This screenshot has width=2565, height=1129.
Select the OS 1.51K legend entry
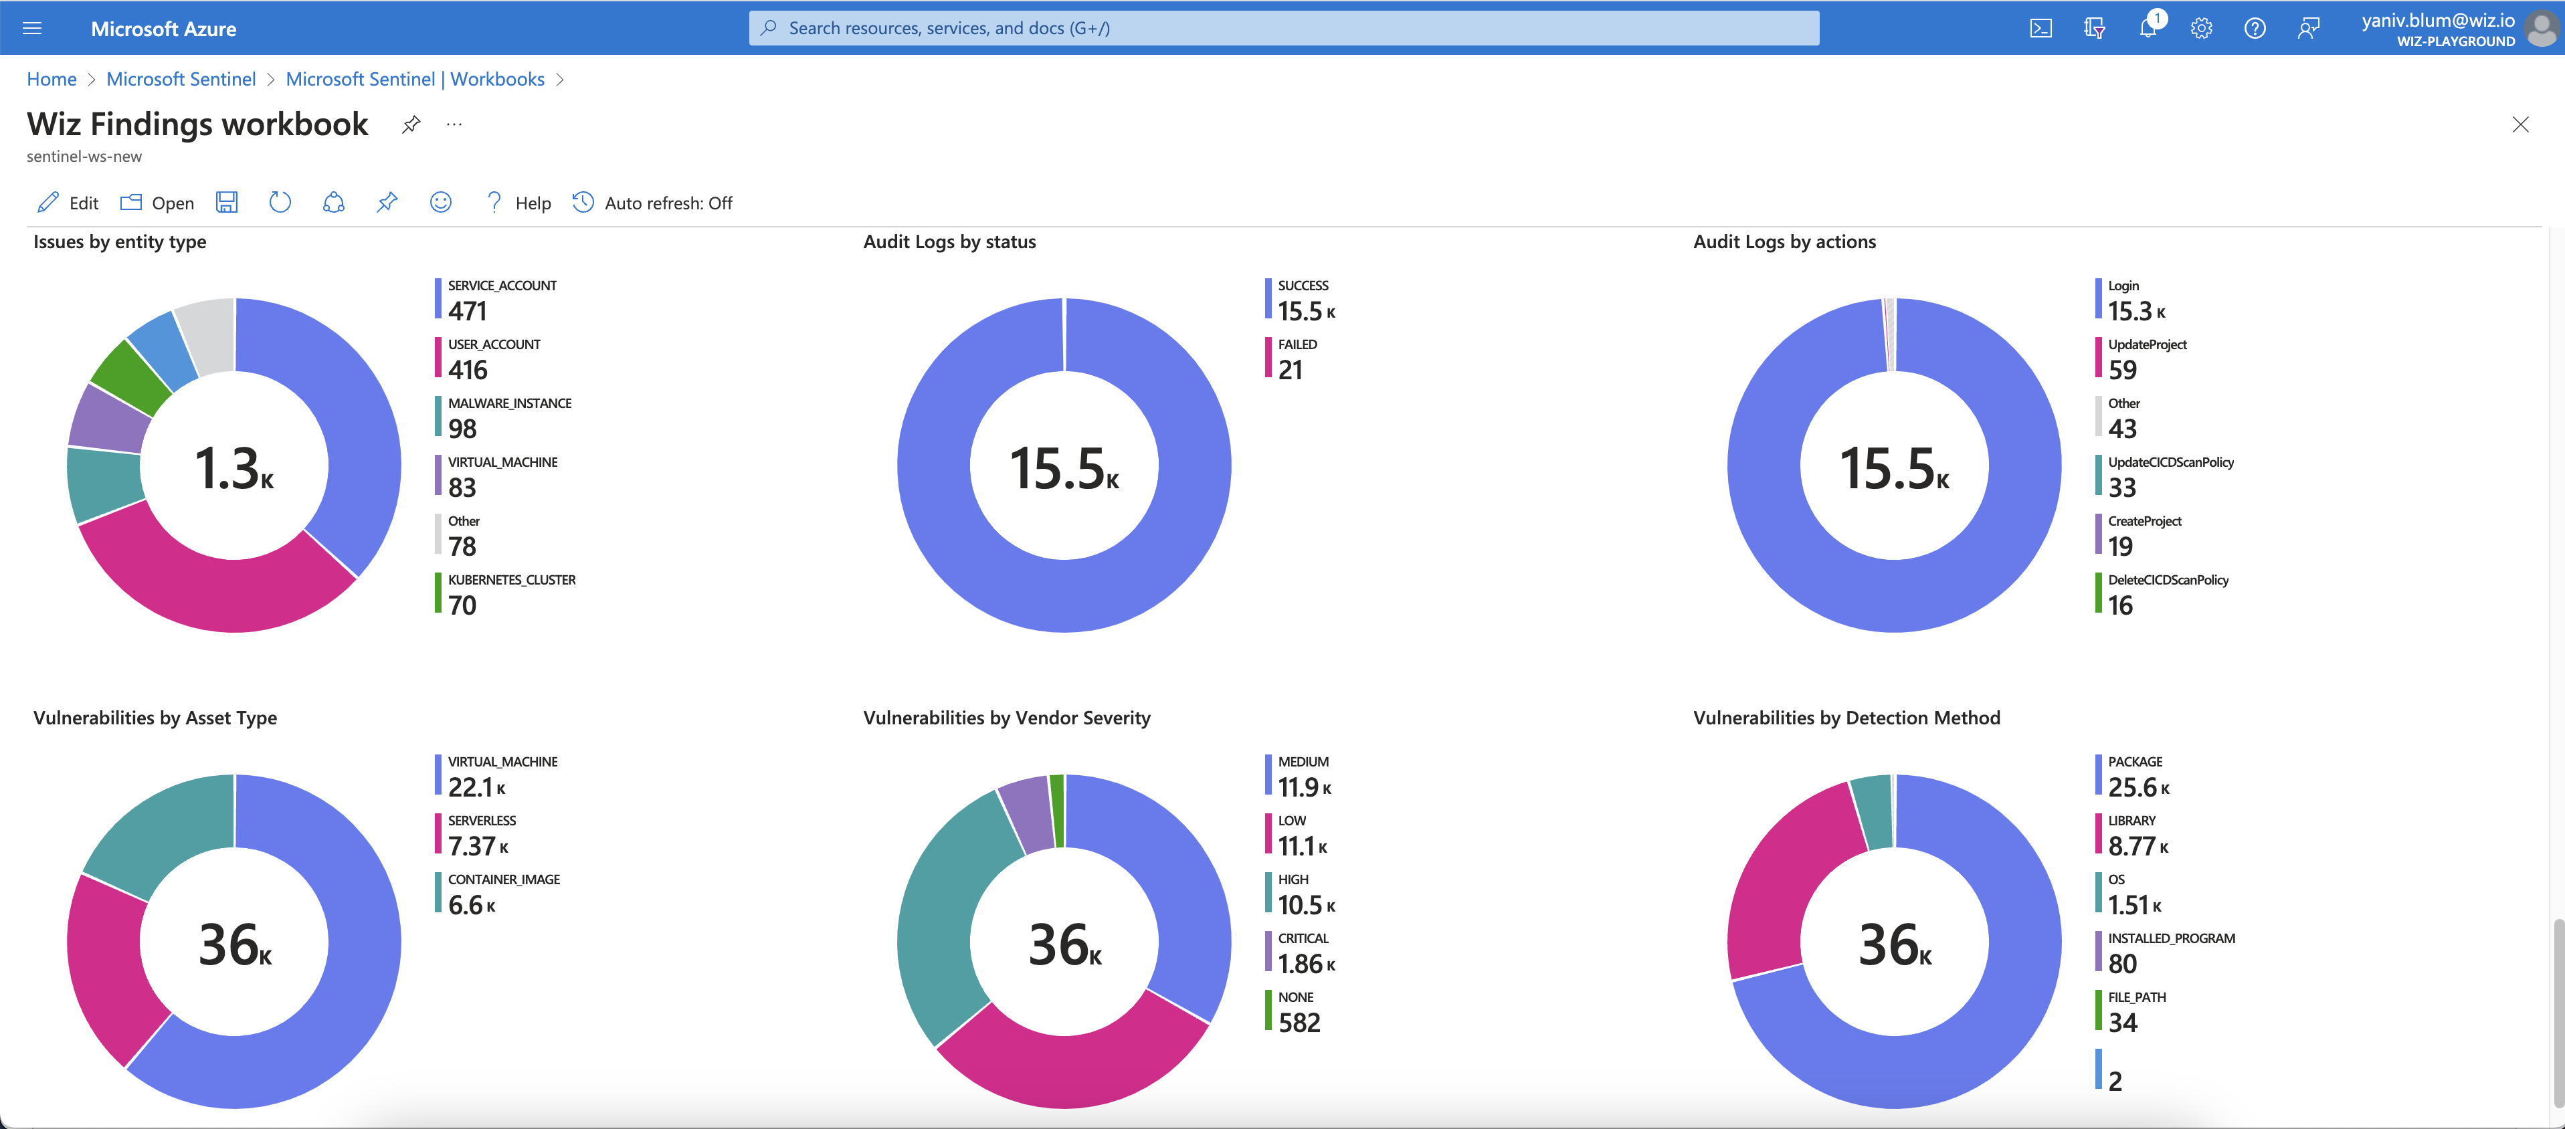click(2129, 893)
